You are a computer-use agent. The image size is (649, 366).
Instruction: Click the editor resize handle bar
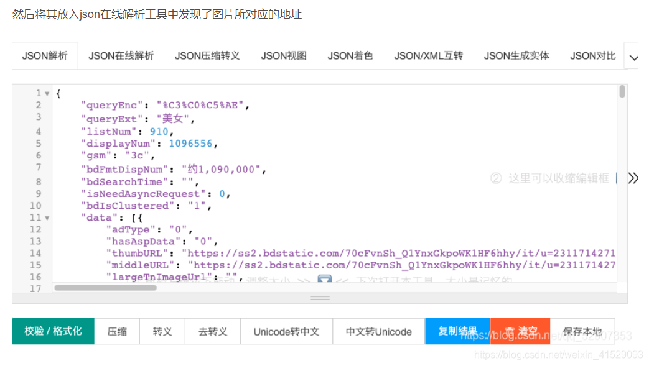[320, 298]
